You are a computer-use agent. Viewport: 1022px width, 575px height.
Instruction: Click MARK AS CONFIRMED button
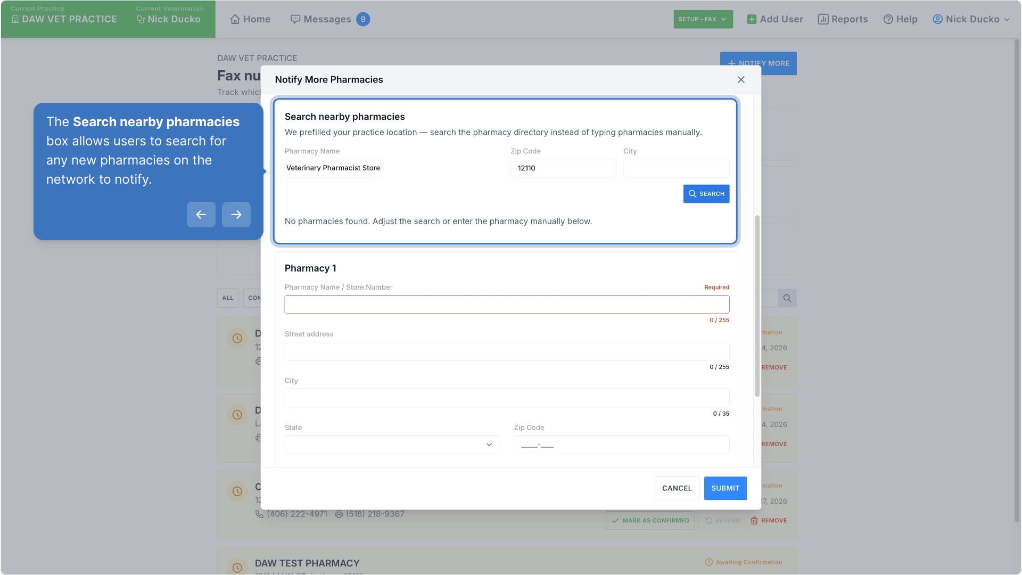650,521
